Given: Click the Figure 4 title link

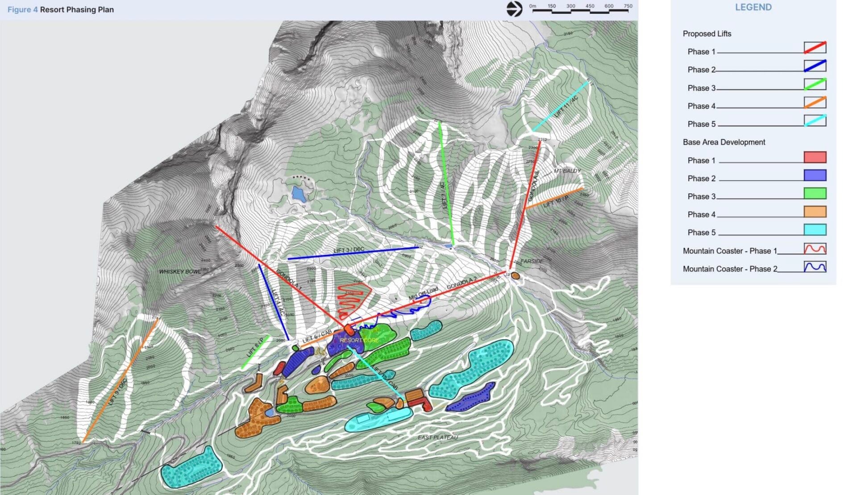Looking at the screenshot, I should point(22,9).
